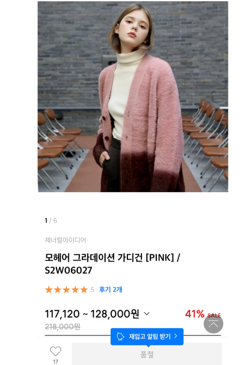Click the struck-through 218,000원 original price
The image size is (247, 365).
tap(63, 327)
